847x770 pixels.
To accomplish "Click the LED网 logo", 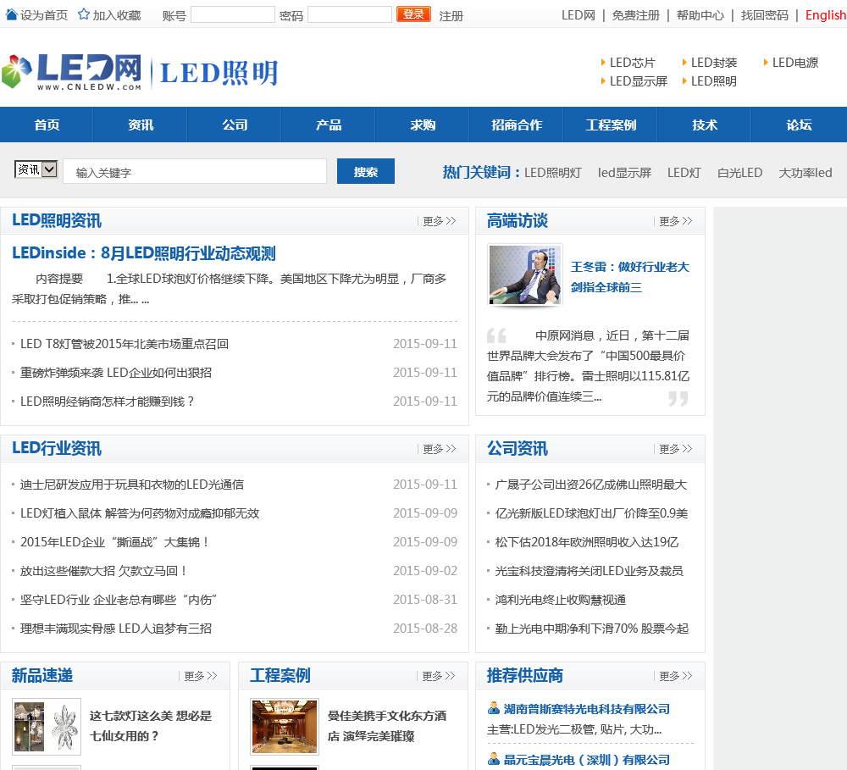I will point(73,72).
